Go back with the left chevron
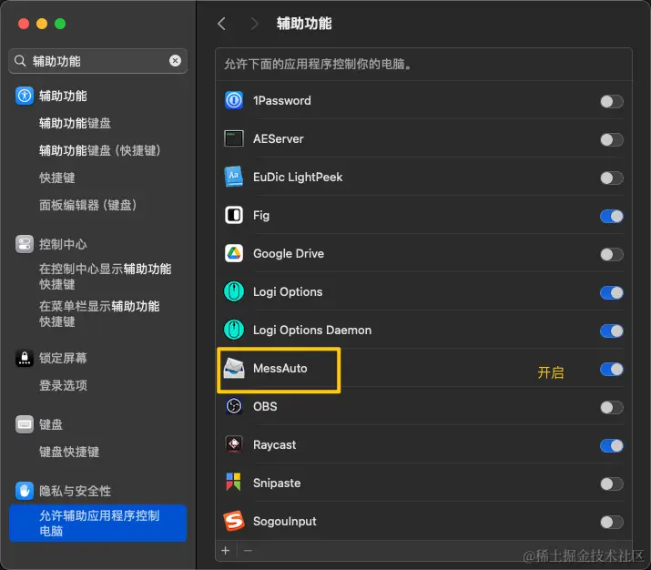 (x=222, y=24)
